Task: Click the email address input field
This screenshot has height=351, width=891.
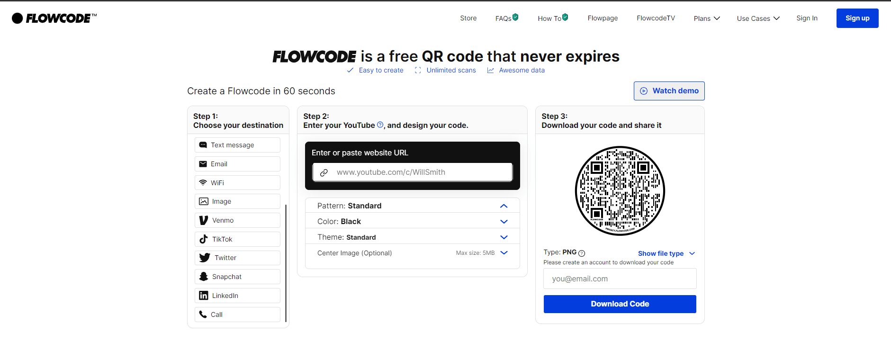Action: click(620, 279)
